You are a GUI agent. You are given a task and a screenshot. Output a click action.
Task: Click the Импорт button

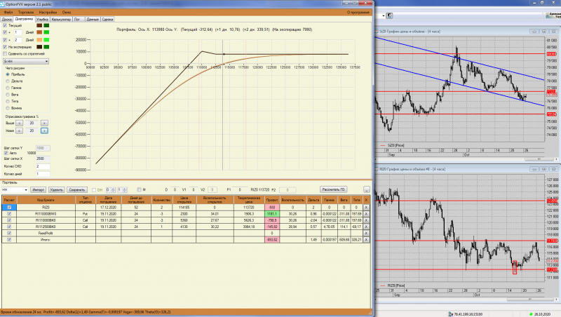point(39,189)
